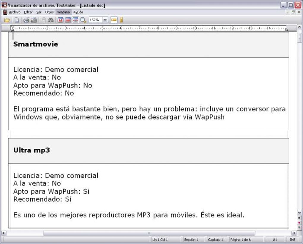Click the 'Capítulo 1' status field
Screen dimensions: 303x244
click(x=217, y=240)
